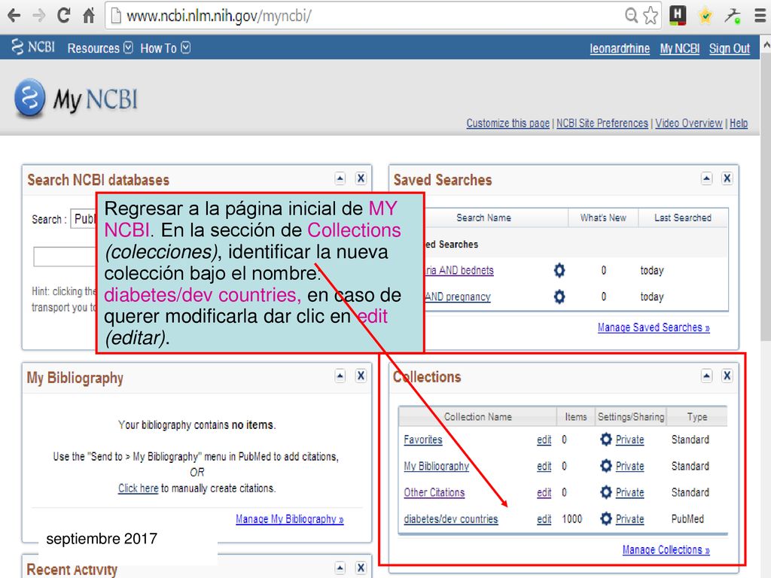Close the Collections panel

coord(727,376)
